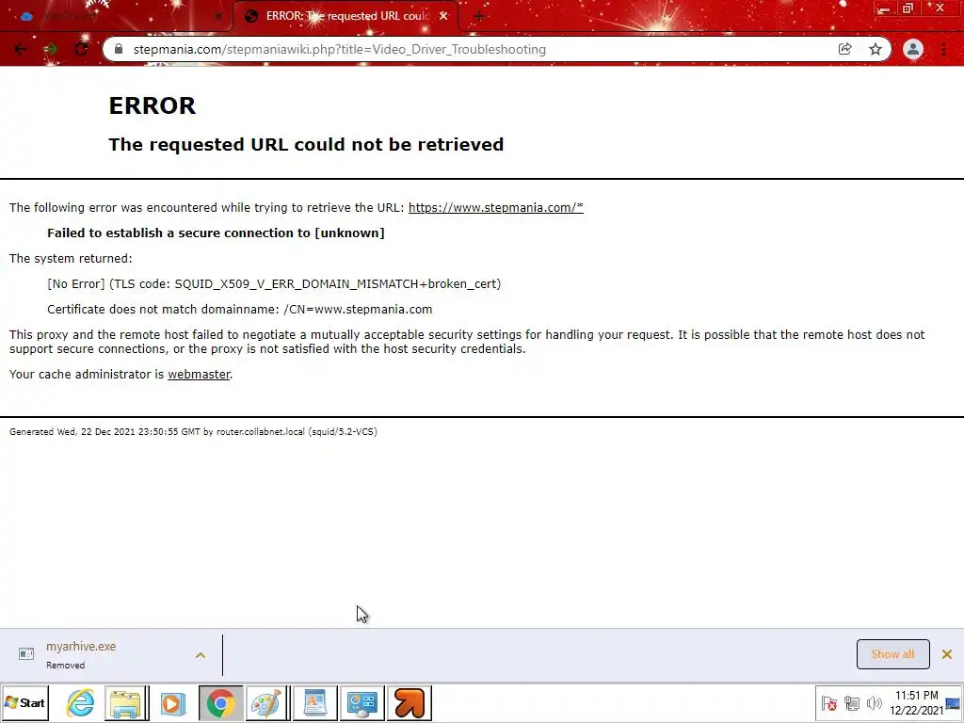Open the Windows Start menu

coord(24,702)
